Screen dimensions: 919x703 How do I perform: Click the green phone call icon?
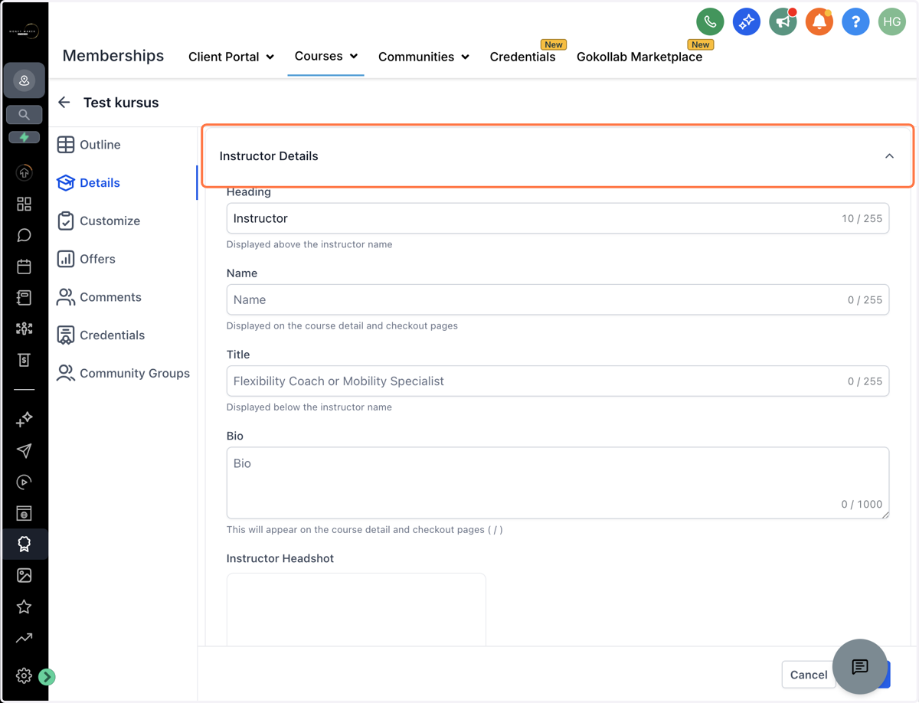(x=710, y=22)
